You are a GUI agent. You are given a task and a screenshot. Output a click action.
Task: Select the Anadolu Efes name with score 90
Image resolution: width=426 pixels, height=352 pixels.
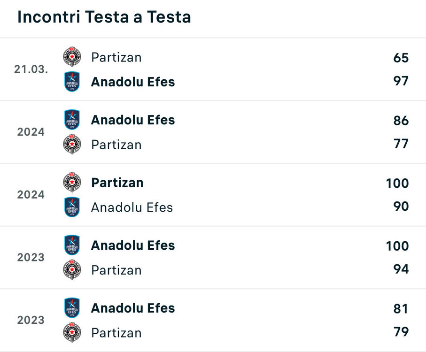pyautogui.click(x=132, y=207)
